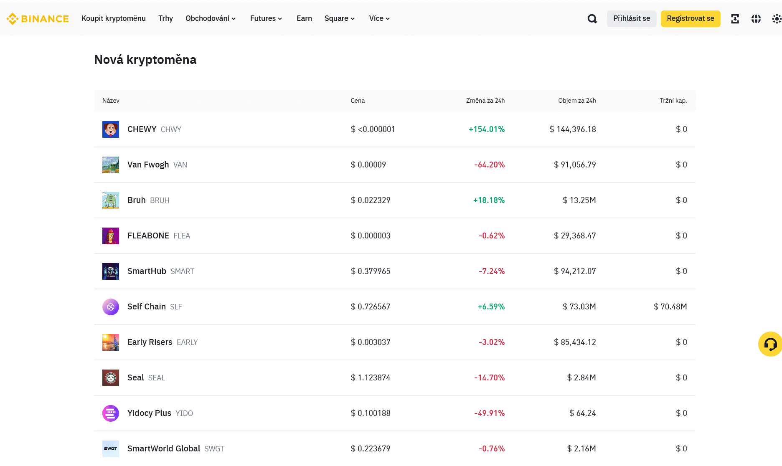Viewport: 782px width, 466px height.
Task: Click the Objem za 24h column header
Action: point(577,101)
